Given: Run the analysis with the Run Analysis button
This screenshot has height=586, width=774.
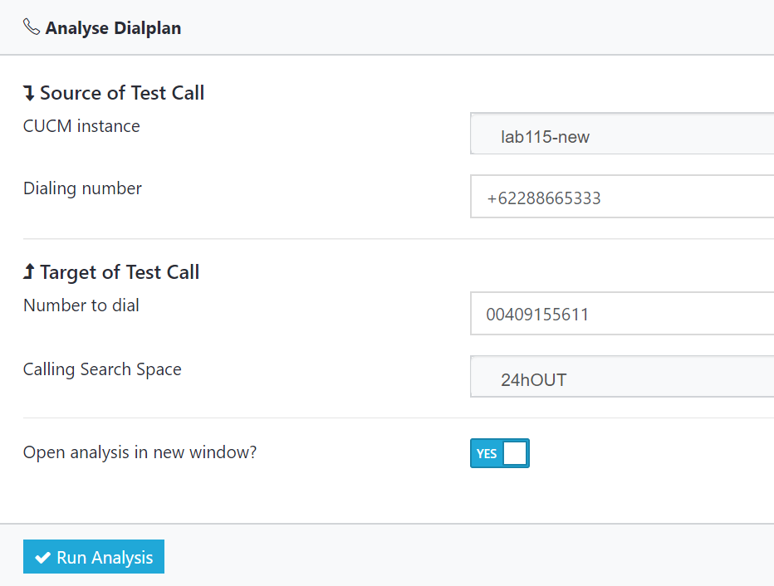Looking at the screenshot, I should pyautogui.click(x=94, y=556).
